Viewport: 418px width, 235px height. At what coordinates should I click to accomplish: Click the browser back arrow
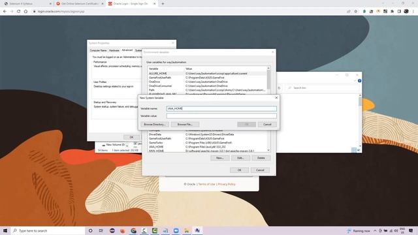(x=5, y=12)
